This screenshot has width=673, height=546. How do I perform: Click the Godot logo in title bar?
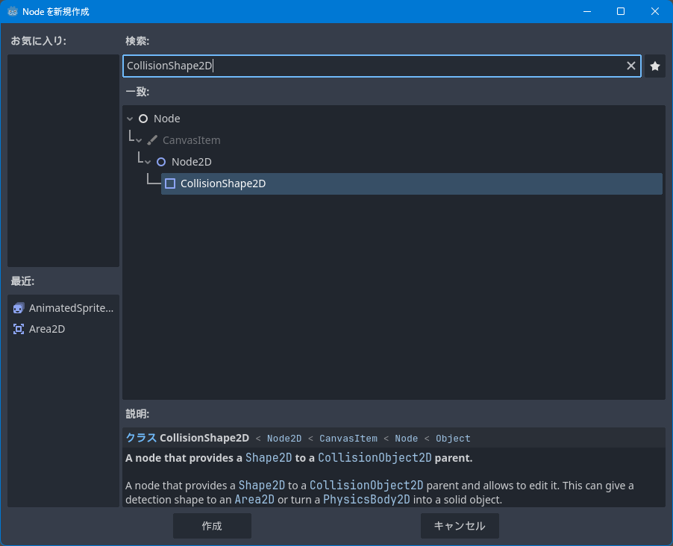[x=13, y=12]
